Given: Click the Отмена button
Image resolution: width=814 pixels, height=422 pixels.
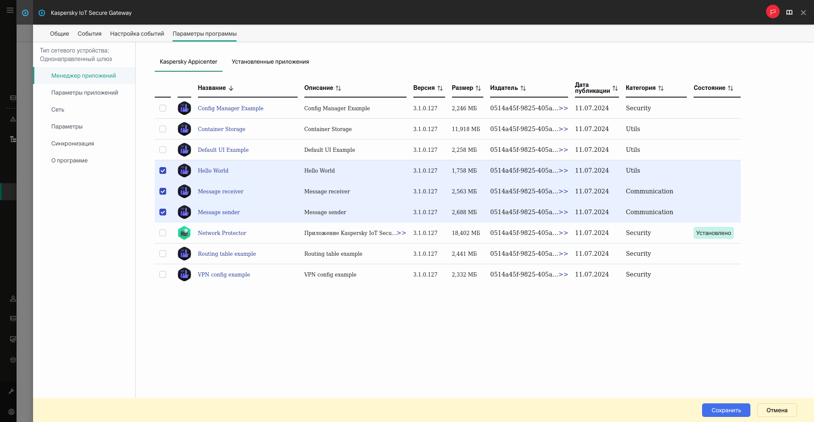Looking at the screenshot, I should (x=777, y=410).
